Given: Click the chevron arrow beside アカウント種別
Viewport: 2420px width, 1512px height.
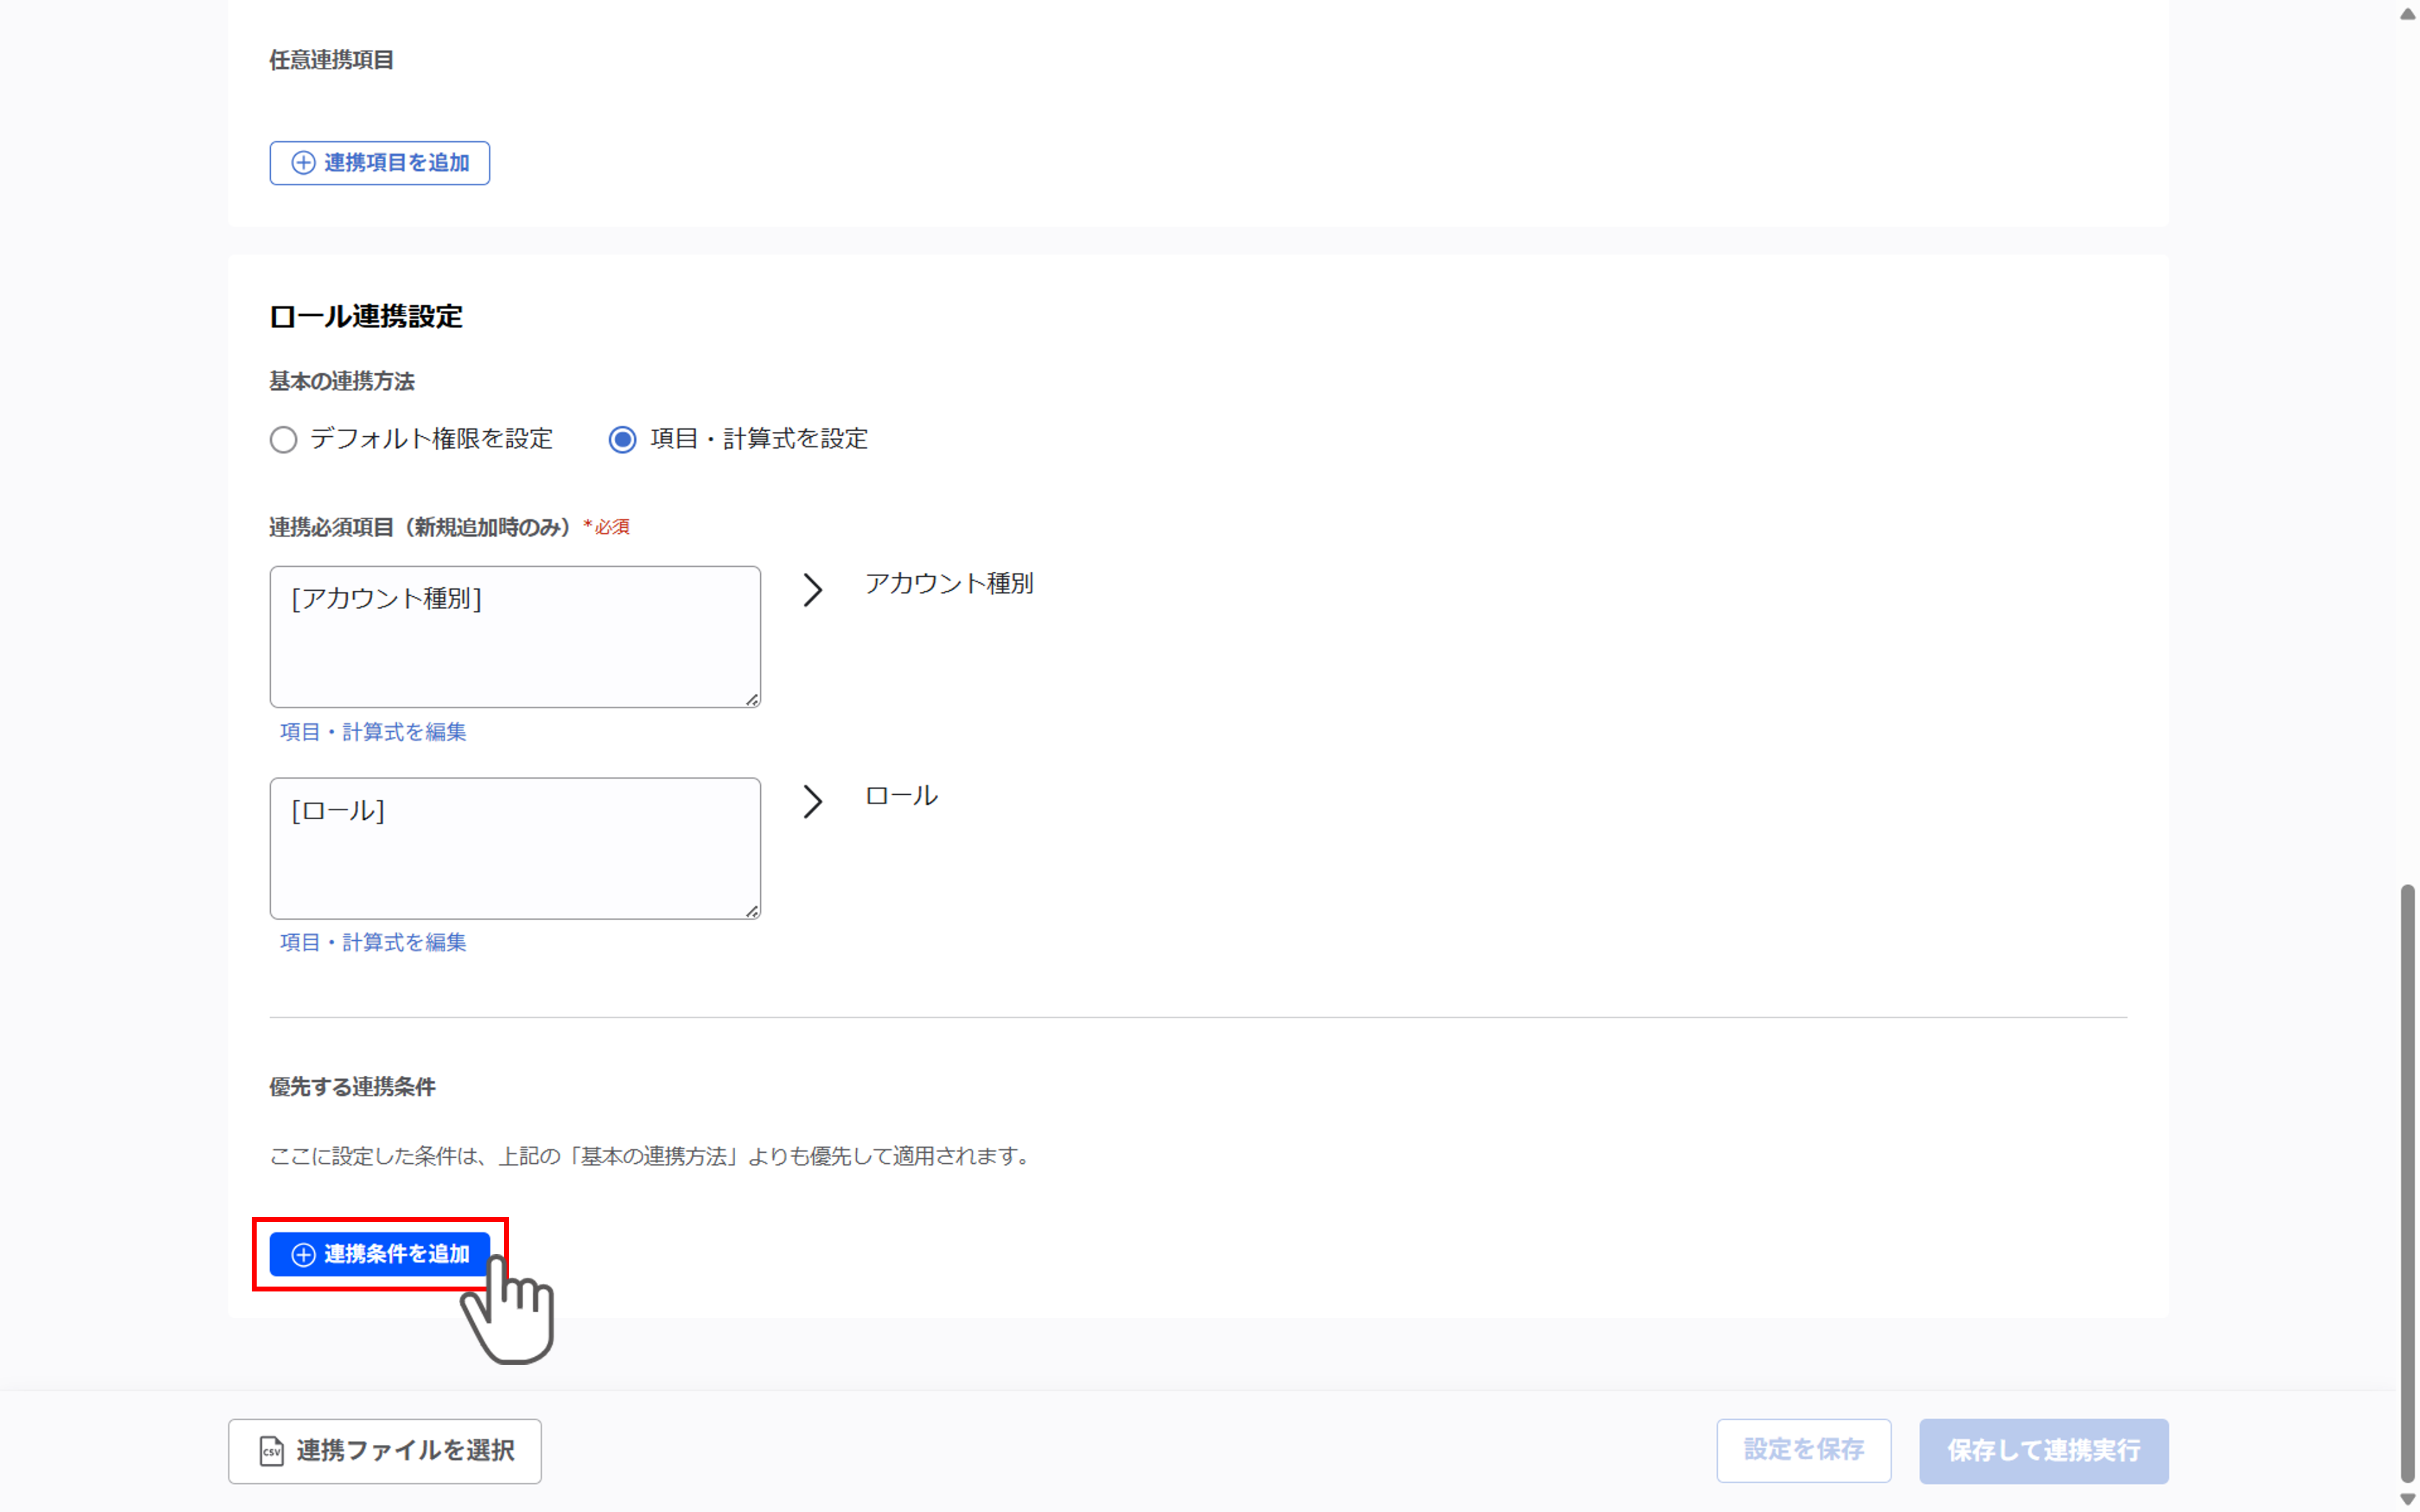Looking at the screenshot, I should [813, 590].
